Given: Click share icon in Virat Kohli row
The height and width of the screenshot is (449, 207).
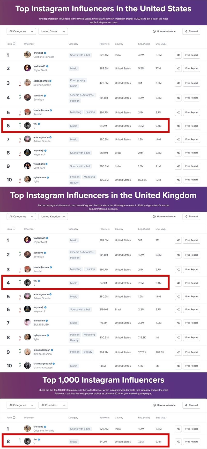Looking at the screenshot, I should 178,166.
